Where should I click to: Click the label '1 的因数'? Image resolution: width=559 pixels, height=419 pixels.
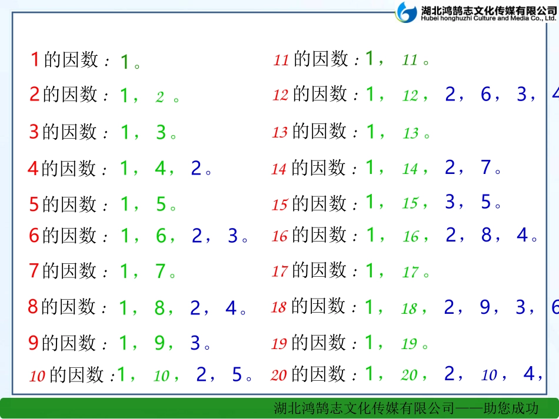tap(65, 59)
